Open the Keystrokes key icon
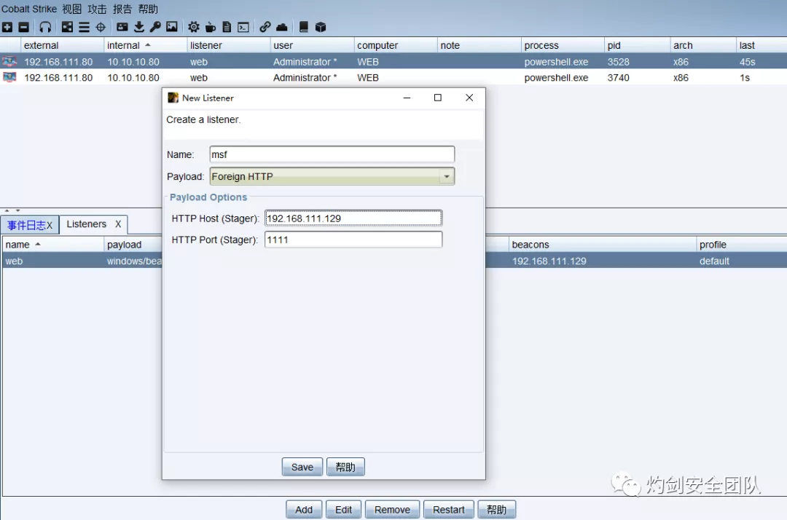This screenshot has width=787, height=520. point(155,27)
